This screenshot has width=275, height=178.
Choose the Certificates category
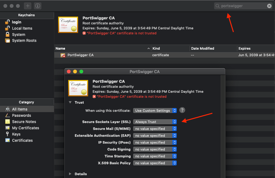(x=27, y=141)
